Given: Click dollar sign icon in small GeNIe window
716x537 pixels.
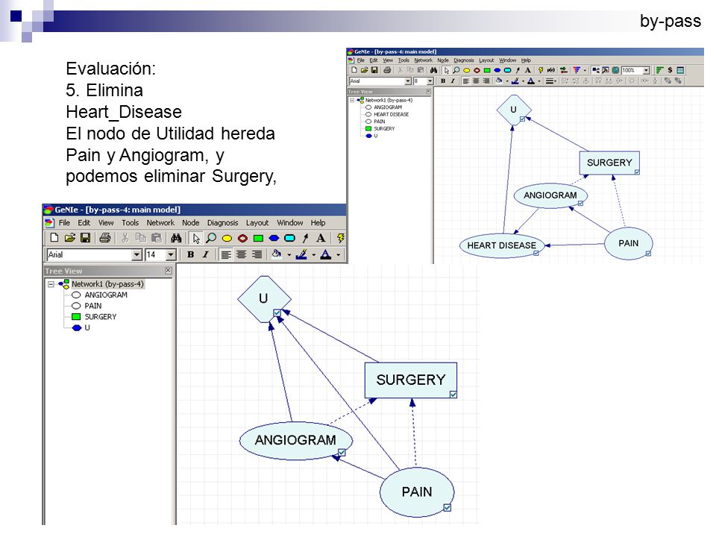Looking at the screenshot, I should point(670,70).
